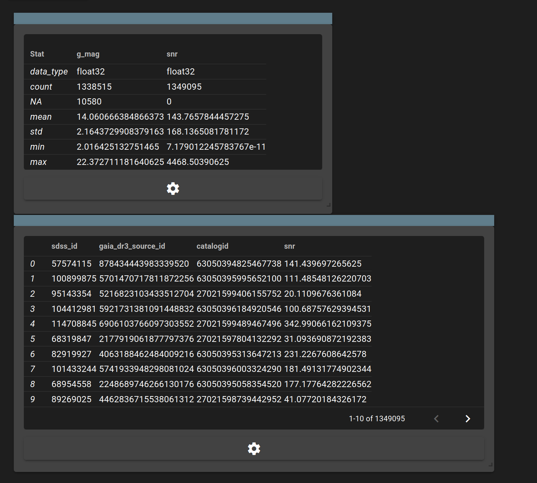Open settings gear of the statistics panel
This screenshot has width=537, height=483.
(173, 189)
